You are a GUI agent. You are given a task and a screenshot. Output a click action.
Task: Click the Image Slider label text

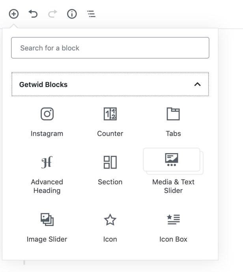(x=47, y=239)
